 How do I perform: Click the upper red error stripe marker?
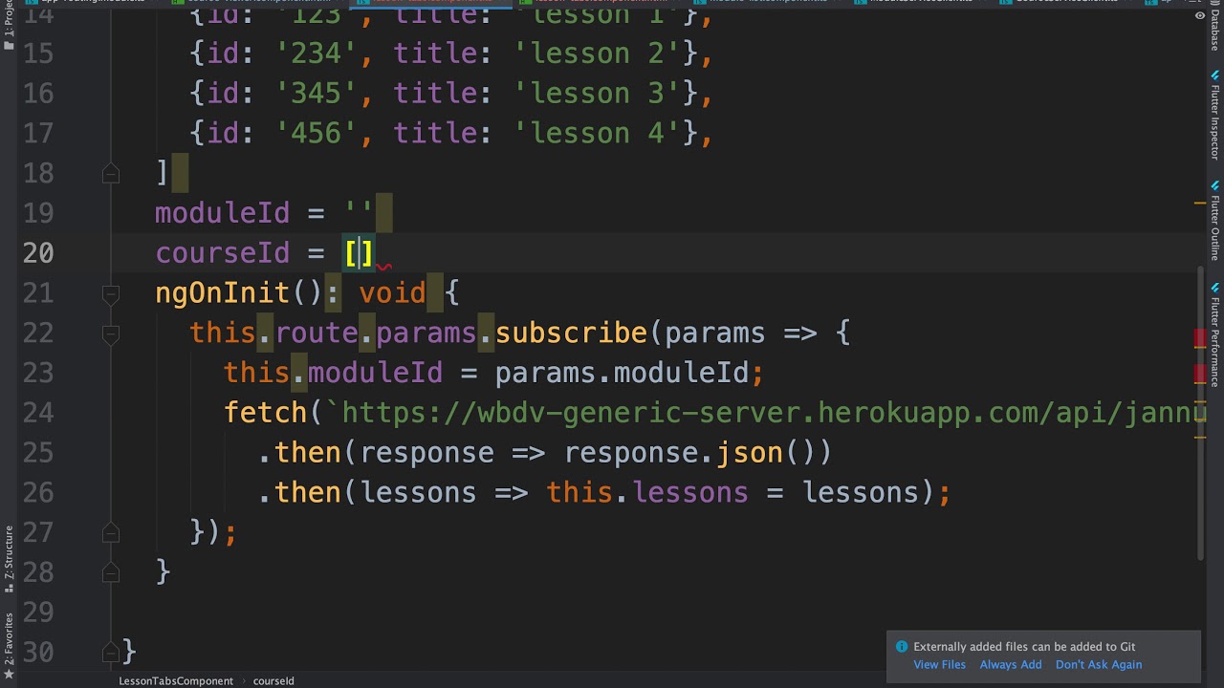point(1200,338)
